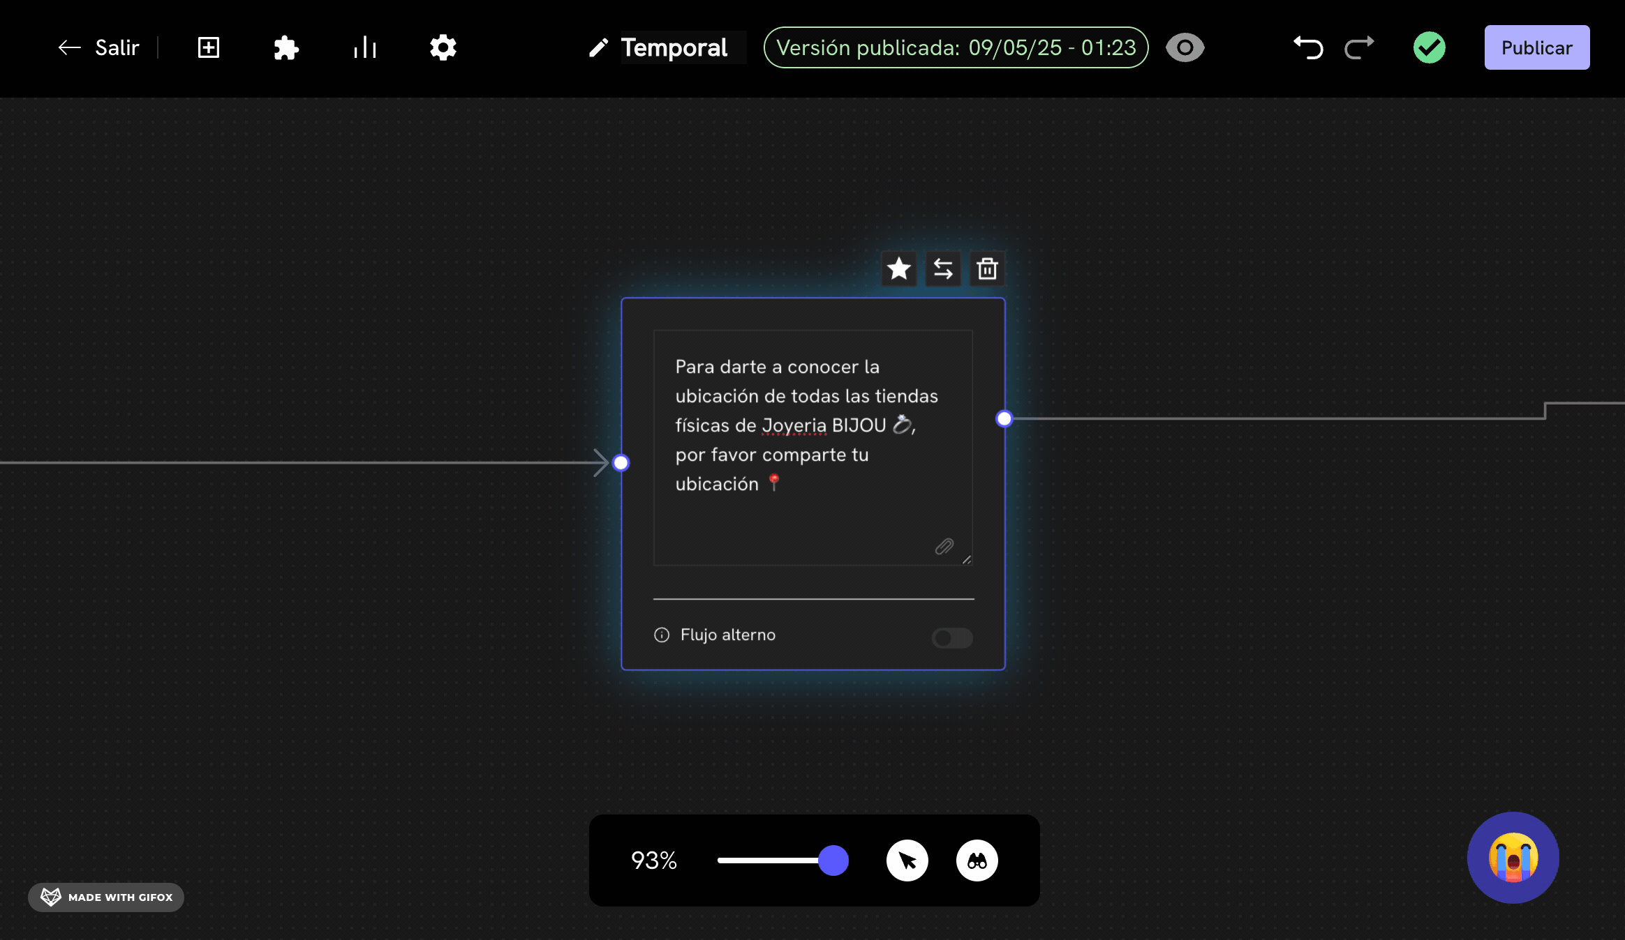Click the redo arrow
The height and width of the screenshot is (940, 1625).
point(1359,47)
